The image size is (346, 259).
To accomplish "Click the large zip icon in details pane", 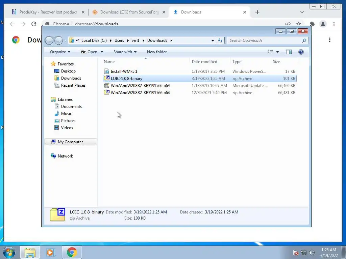I will coord(57,214).
